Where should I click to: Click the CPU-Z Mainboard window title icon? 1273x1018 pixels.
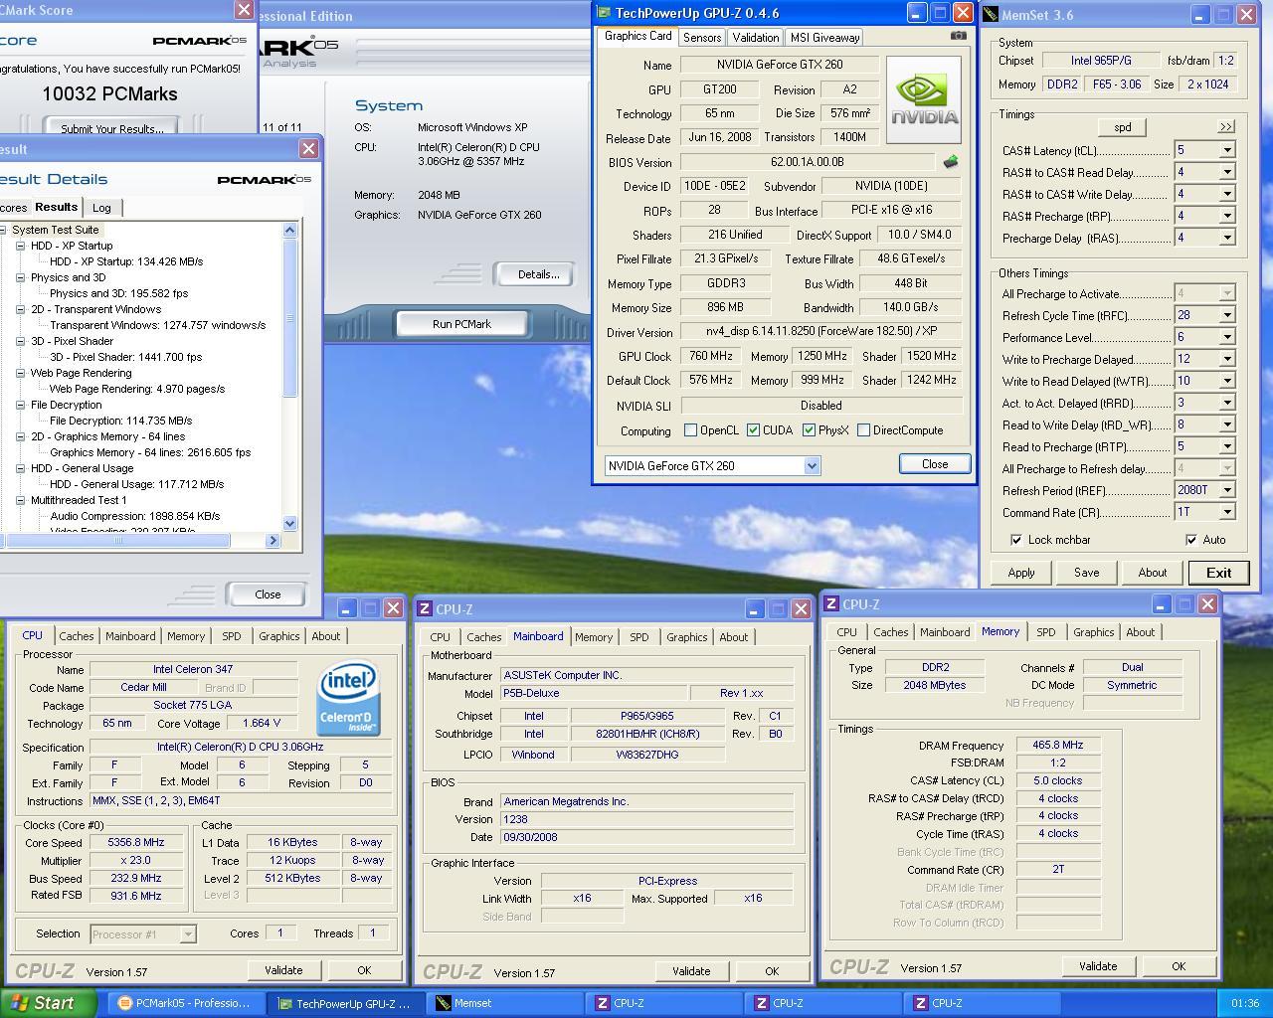pyautogui.click(x=425, y=609)
